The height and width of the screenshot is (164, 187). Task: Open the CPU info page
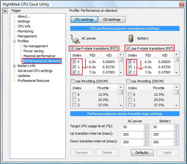[24, 26]
